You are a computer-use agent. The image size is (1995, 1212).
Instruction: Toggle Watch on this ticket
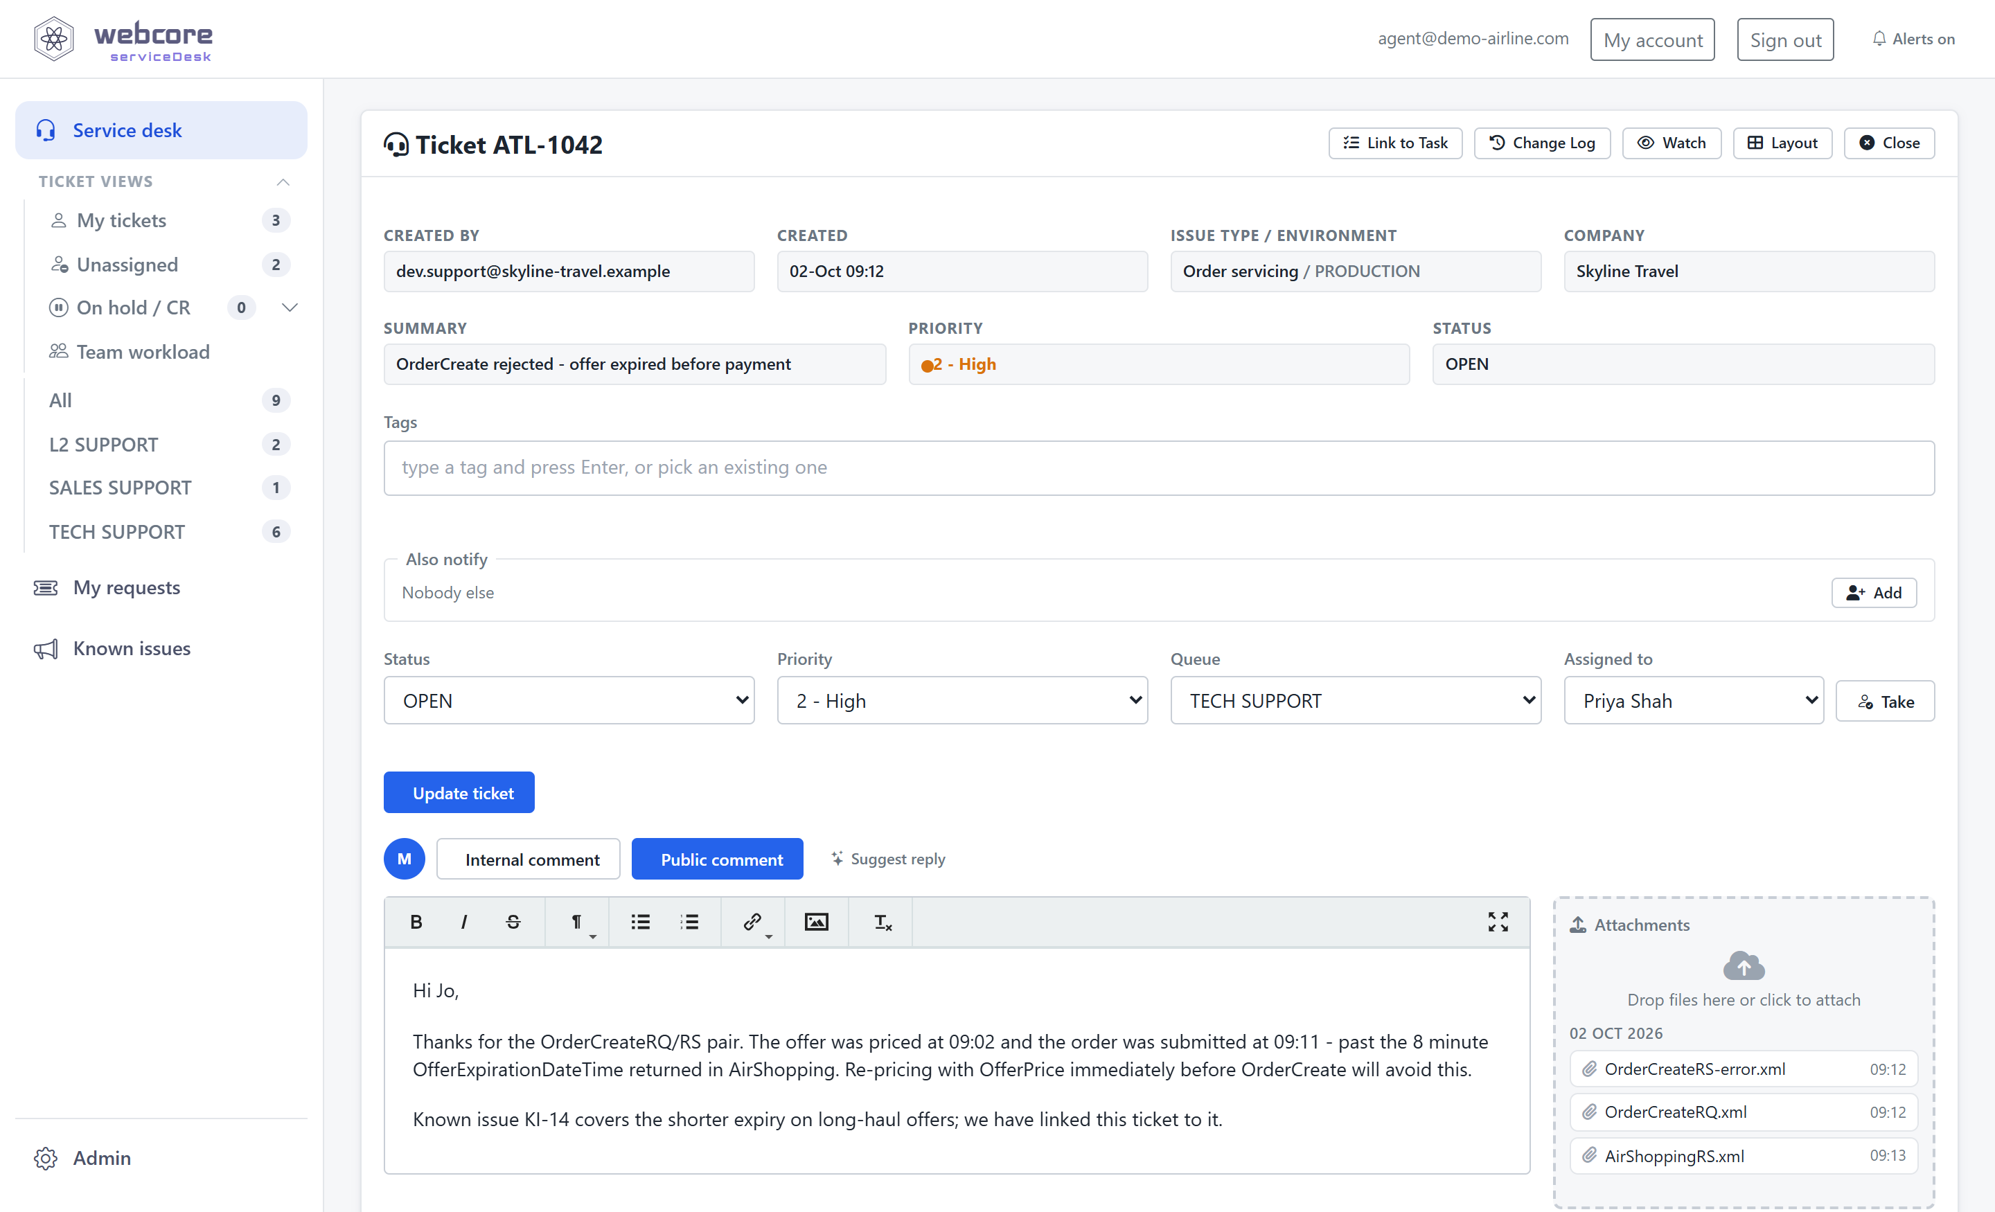pos(1671,143)
